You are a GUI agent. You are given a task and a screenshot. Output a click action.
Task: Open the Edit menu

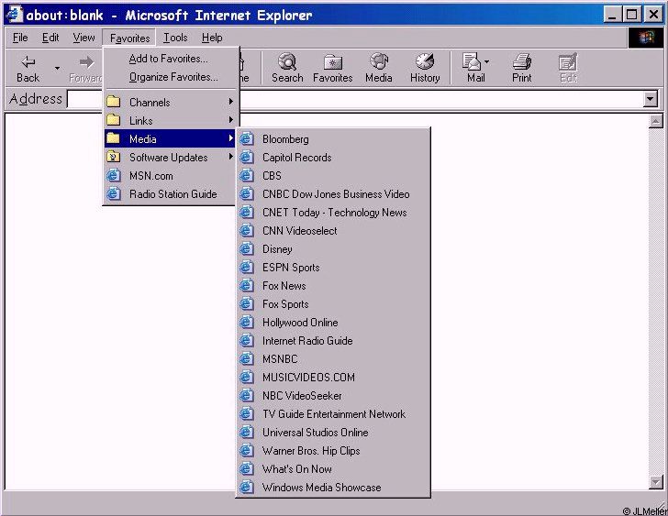[50, 38]
